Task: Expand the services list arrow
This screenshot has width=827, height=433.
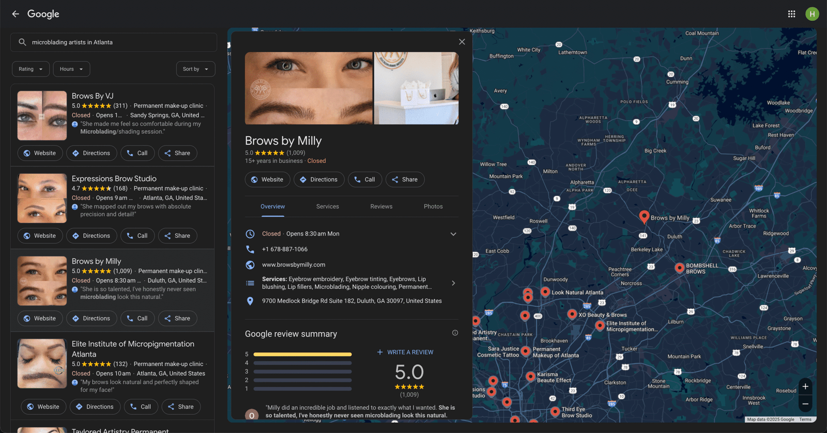Action: coord(453,283)
